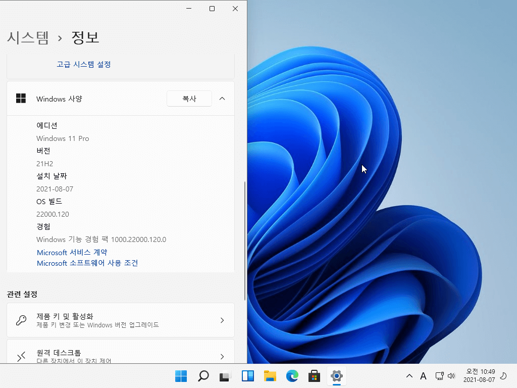Click the settings page vertical scrollbar

tap(245, 241)
